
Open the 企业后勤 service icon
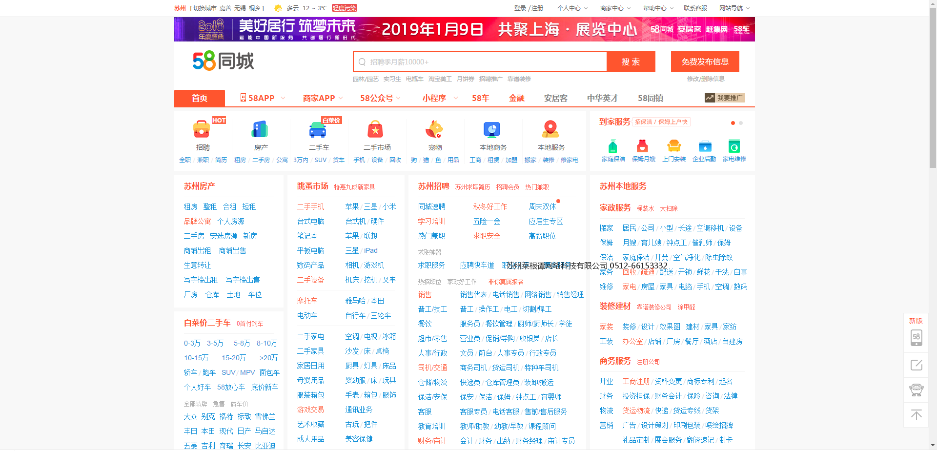click(705, 146)
